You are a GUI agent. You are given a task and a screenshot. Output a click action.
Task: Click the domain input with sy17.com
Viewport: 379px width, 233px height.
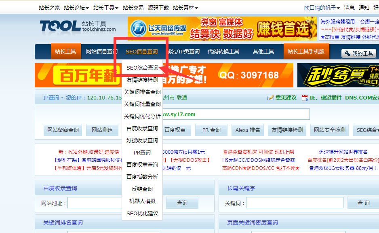[x=236, y=114]
